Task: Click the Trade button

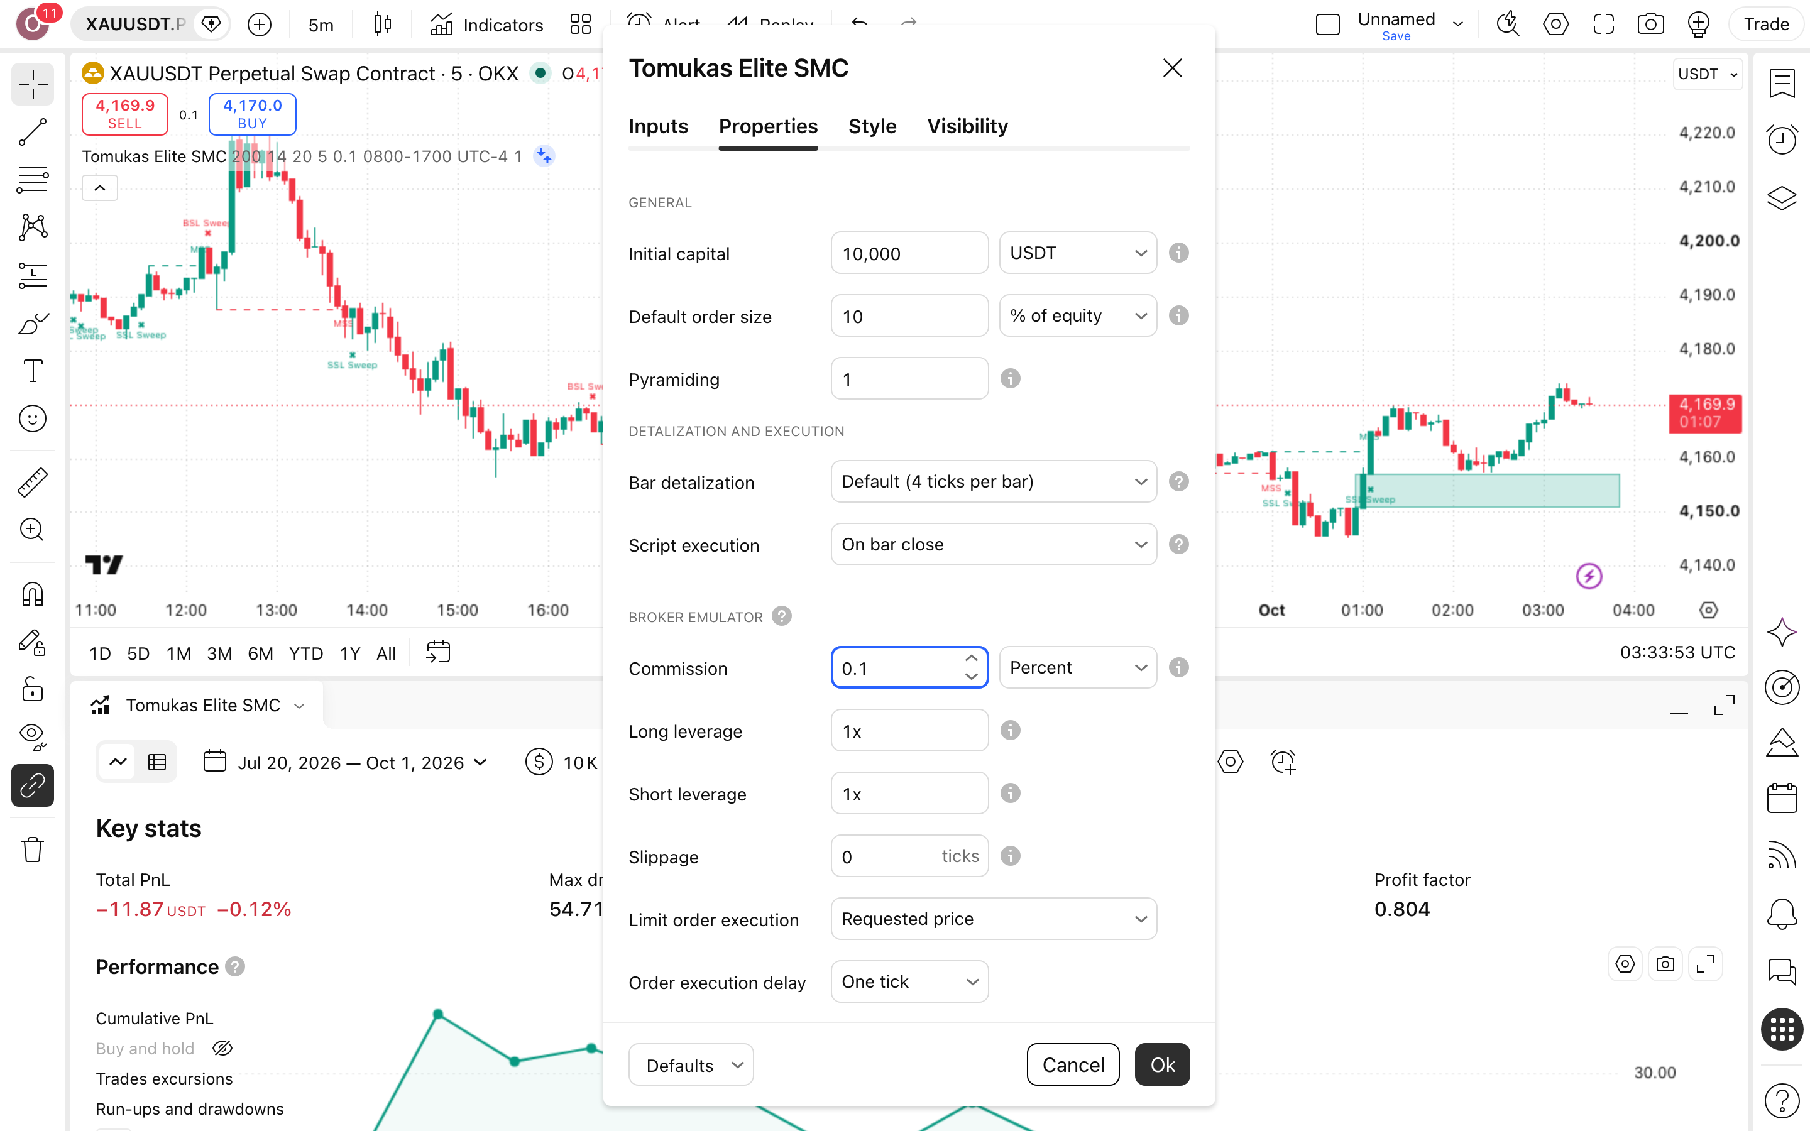Action: click(1766, 24)
